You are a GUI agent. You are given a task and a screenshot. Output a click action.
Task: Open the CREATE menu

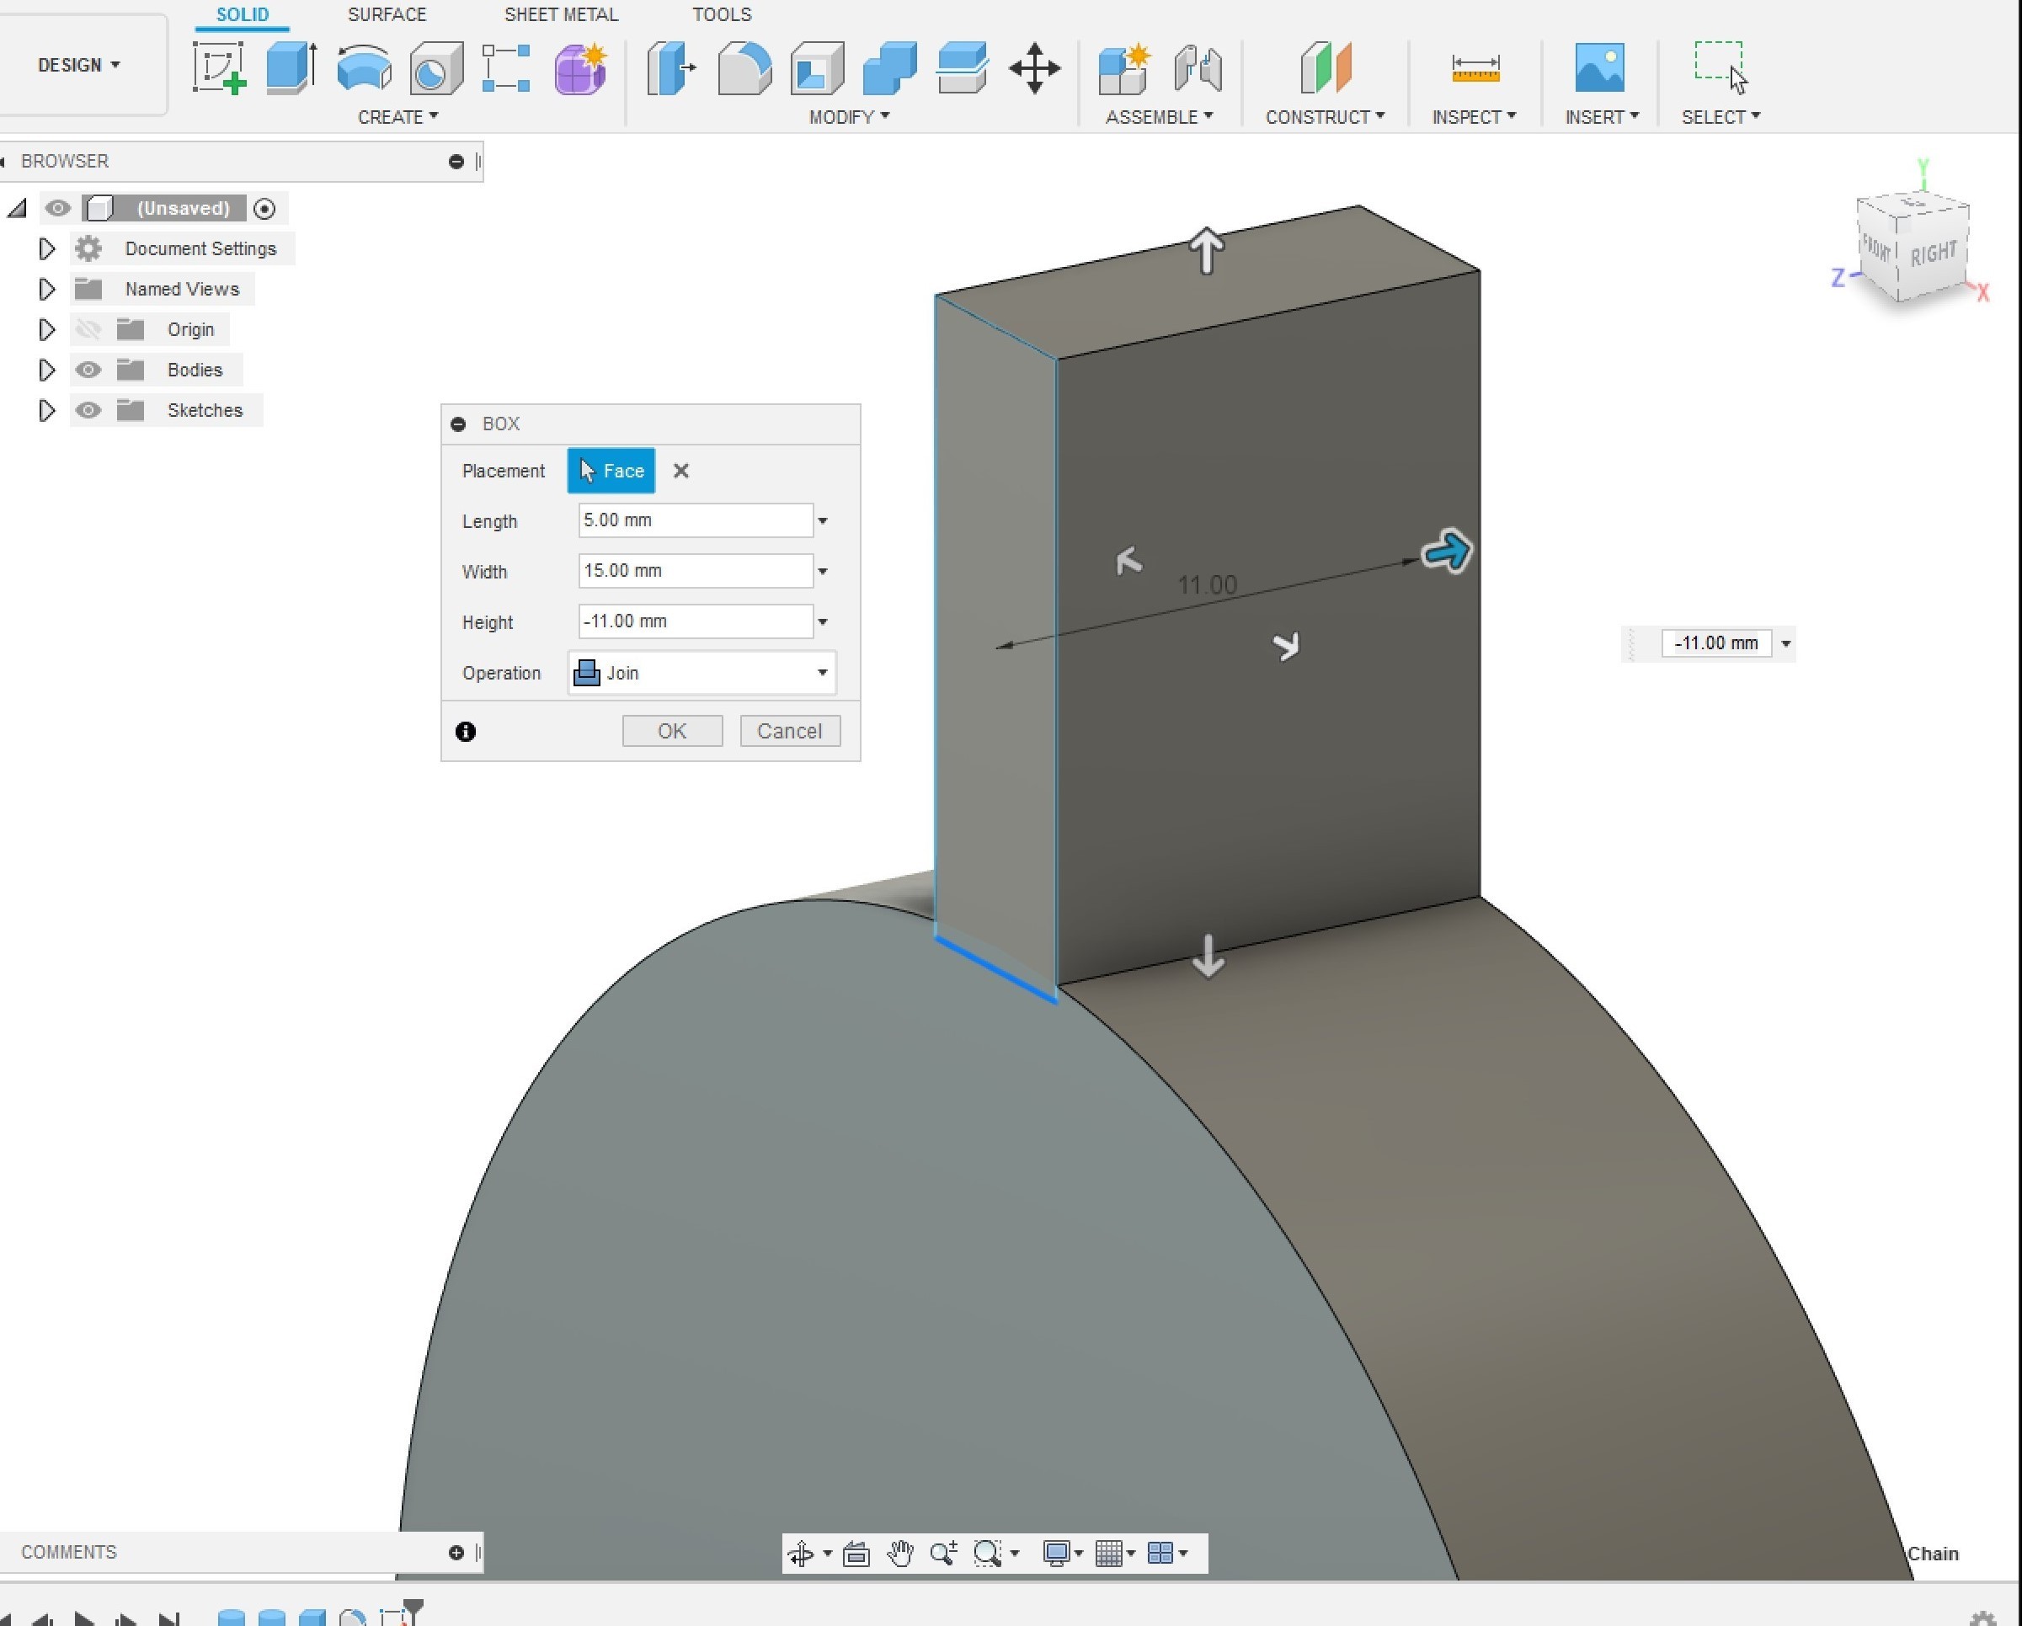(397, 117)
